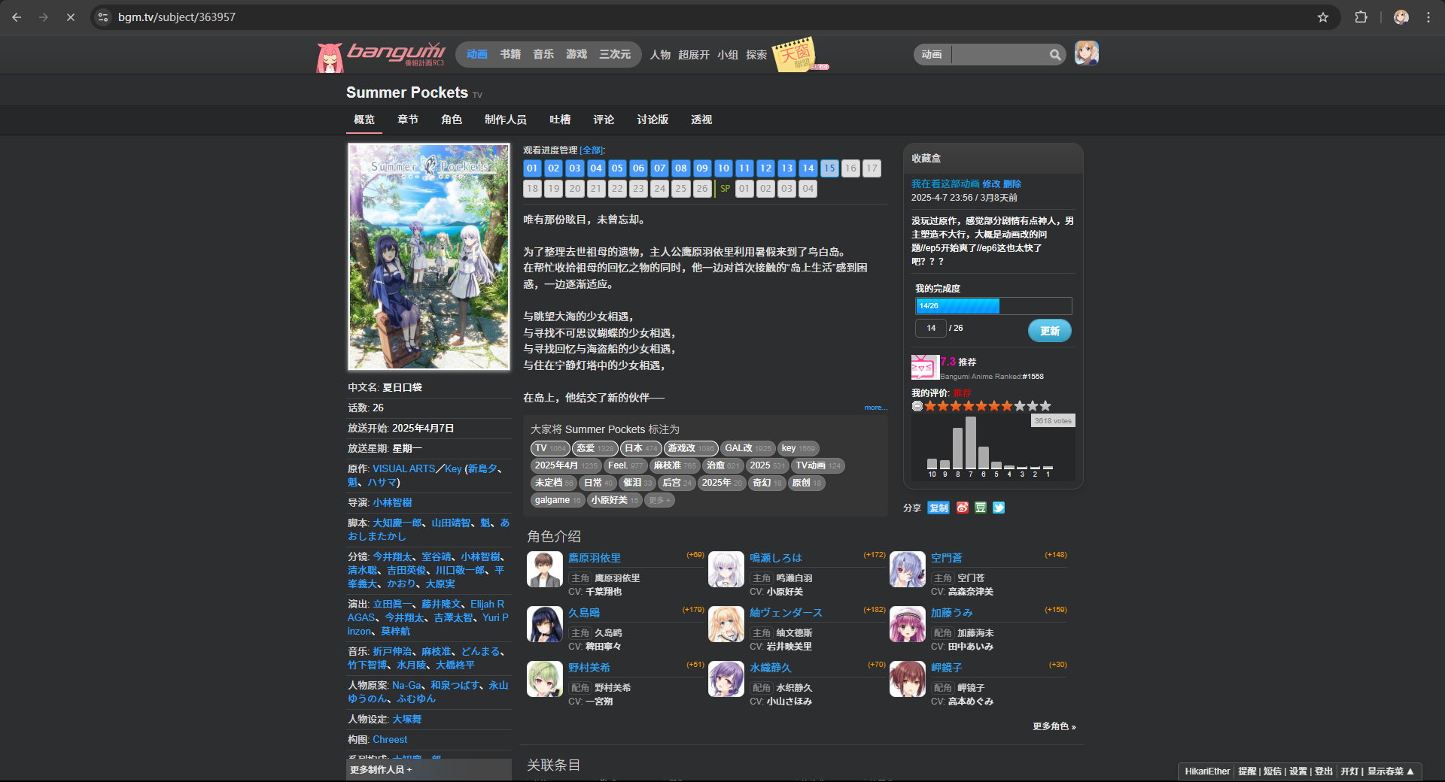Open 水織静久 character avatar
1445x782 pixels.
[x=726, y=679]
